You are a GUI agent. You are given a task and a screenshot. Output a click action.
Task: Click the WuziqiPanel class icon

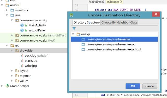[x=22, y=30]
